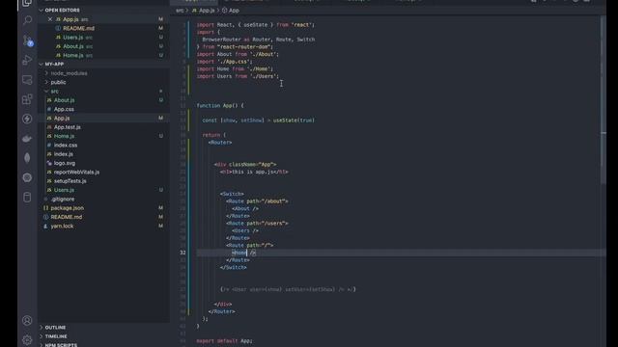Image resolution: width=618 pixels, height=347 pixels.
Task: Click the Route path="/users" line
Action: tap(257, 223)
